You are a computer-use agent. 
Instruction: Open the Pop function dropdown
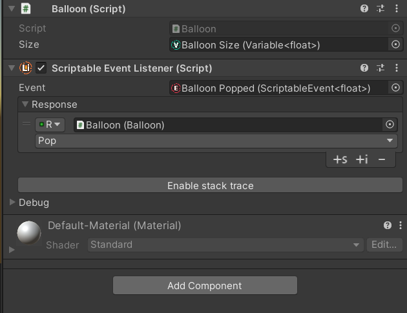(216, 141)
